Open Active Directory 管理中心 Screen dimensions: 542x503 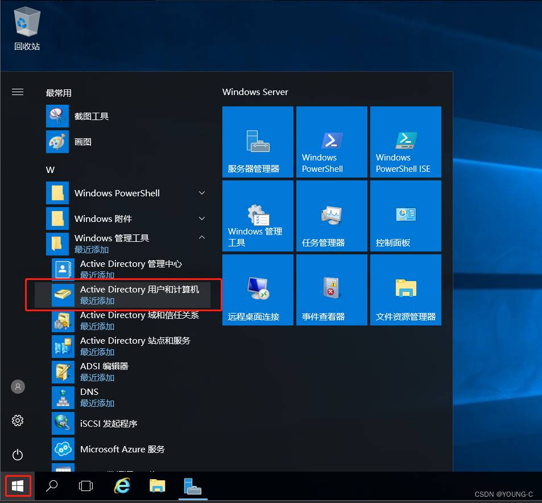[x=130, y=269]
